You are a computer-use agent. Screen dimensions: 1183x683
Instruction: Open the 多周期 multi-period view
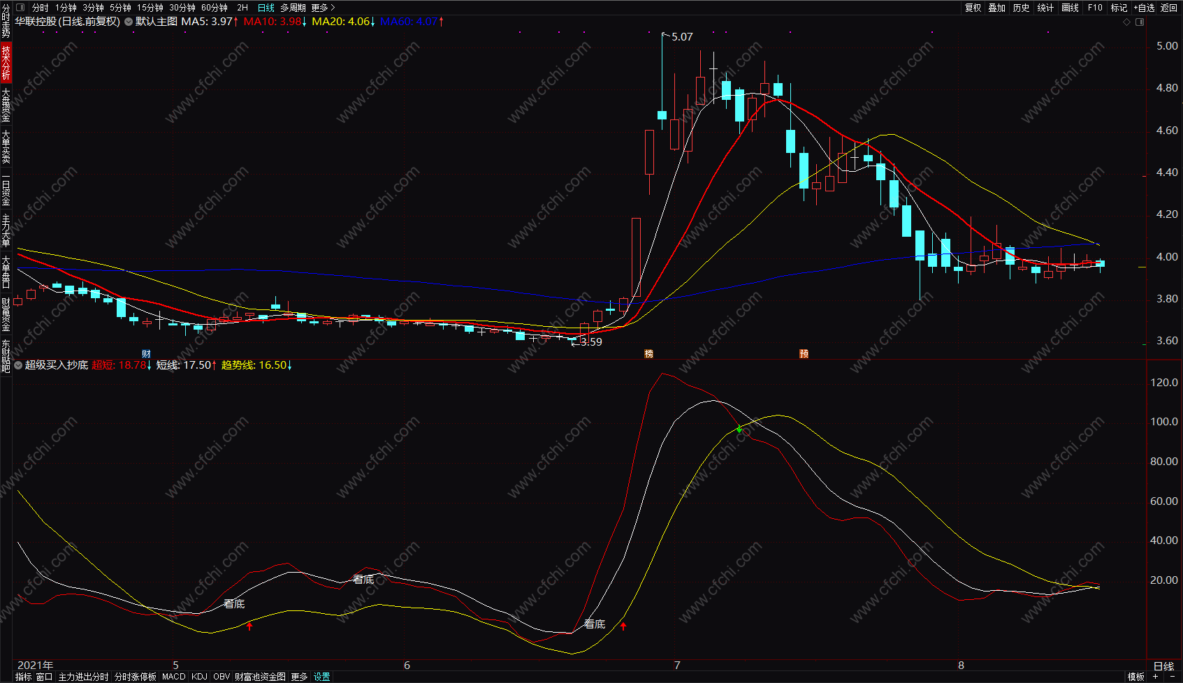click(x=293, y=8)
